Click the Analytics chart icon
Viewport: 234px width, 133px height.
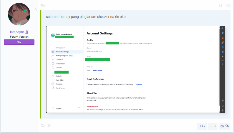pos(53,76)
